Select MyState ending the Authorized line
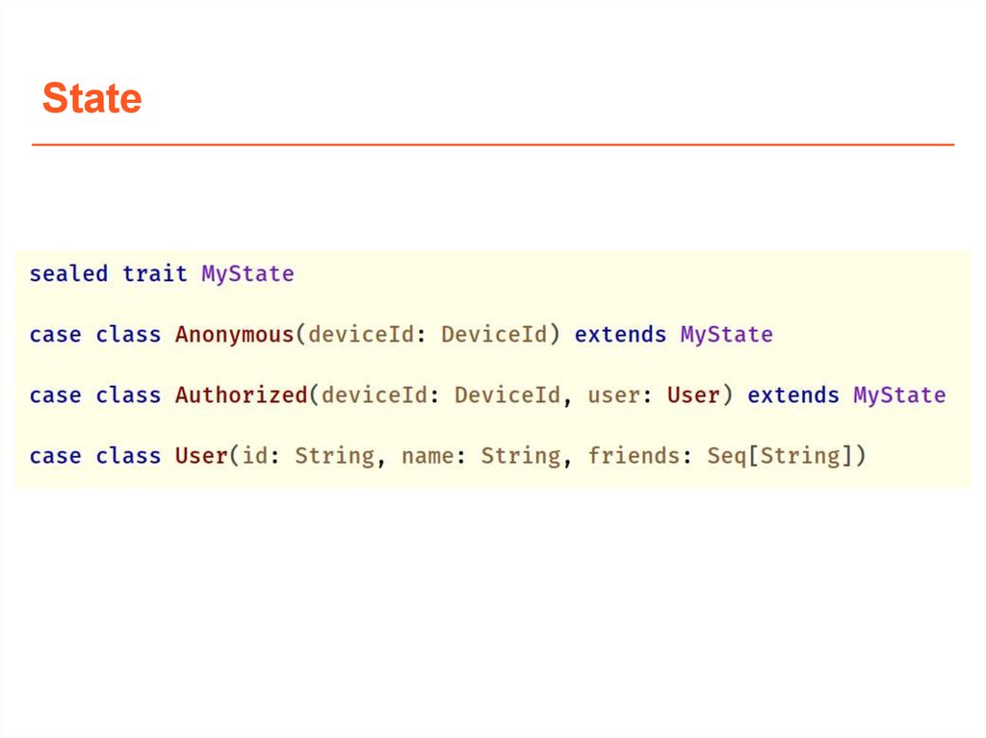This screenshot has width=986, height=738. 899,395
